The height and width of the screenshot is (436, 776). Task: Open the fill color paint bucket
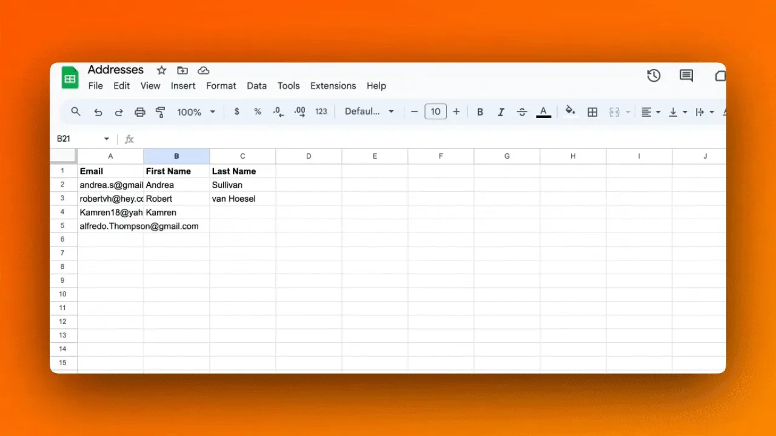570,111
